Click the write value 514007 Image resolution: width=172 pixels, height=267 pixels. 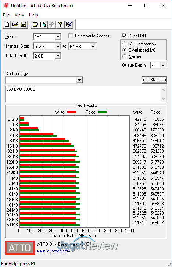(x=140, y=157)
